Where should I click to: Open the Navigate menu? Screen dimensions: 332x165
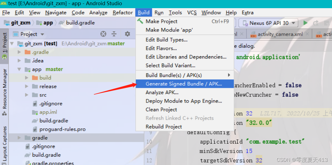pyautogui.click(x=56, y=13)
